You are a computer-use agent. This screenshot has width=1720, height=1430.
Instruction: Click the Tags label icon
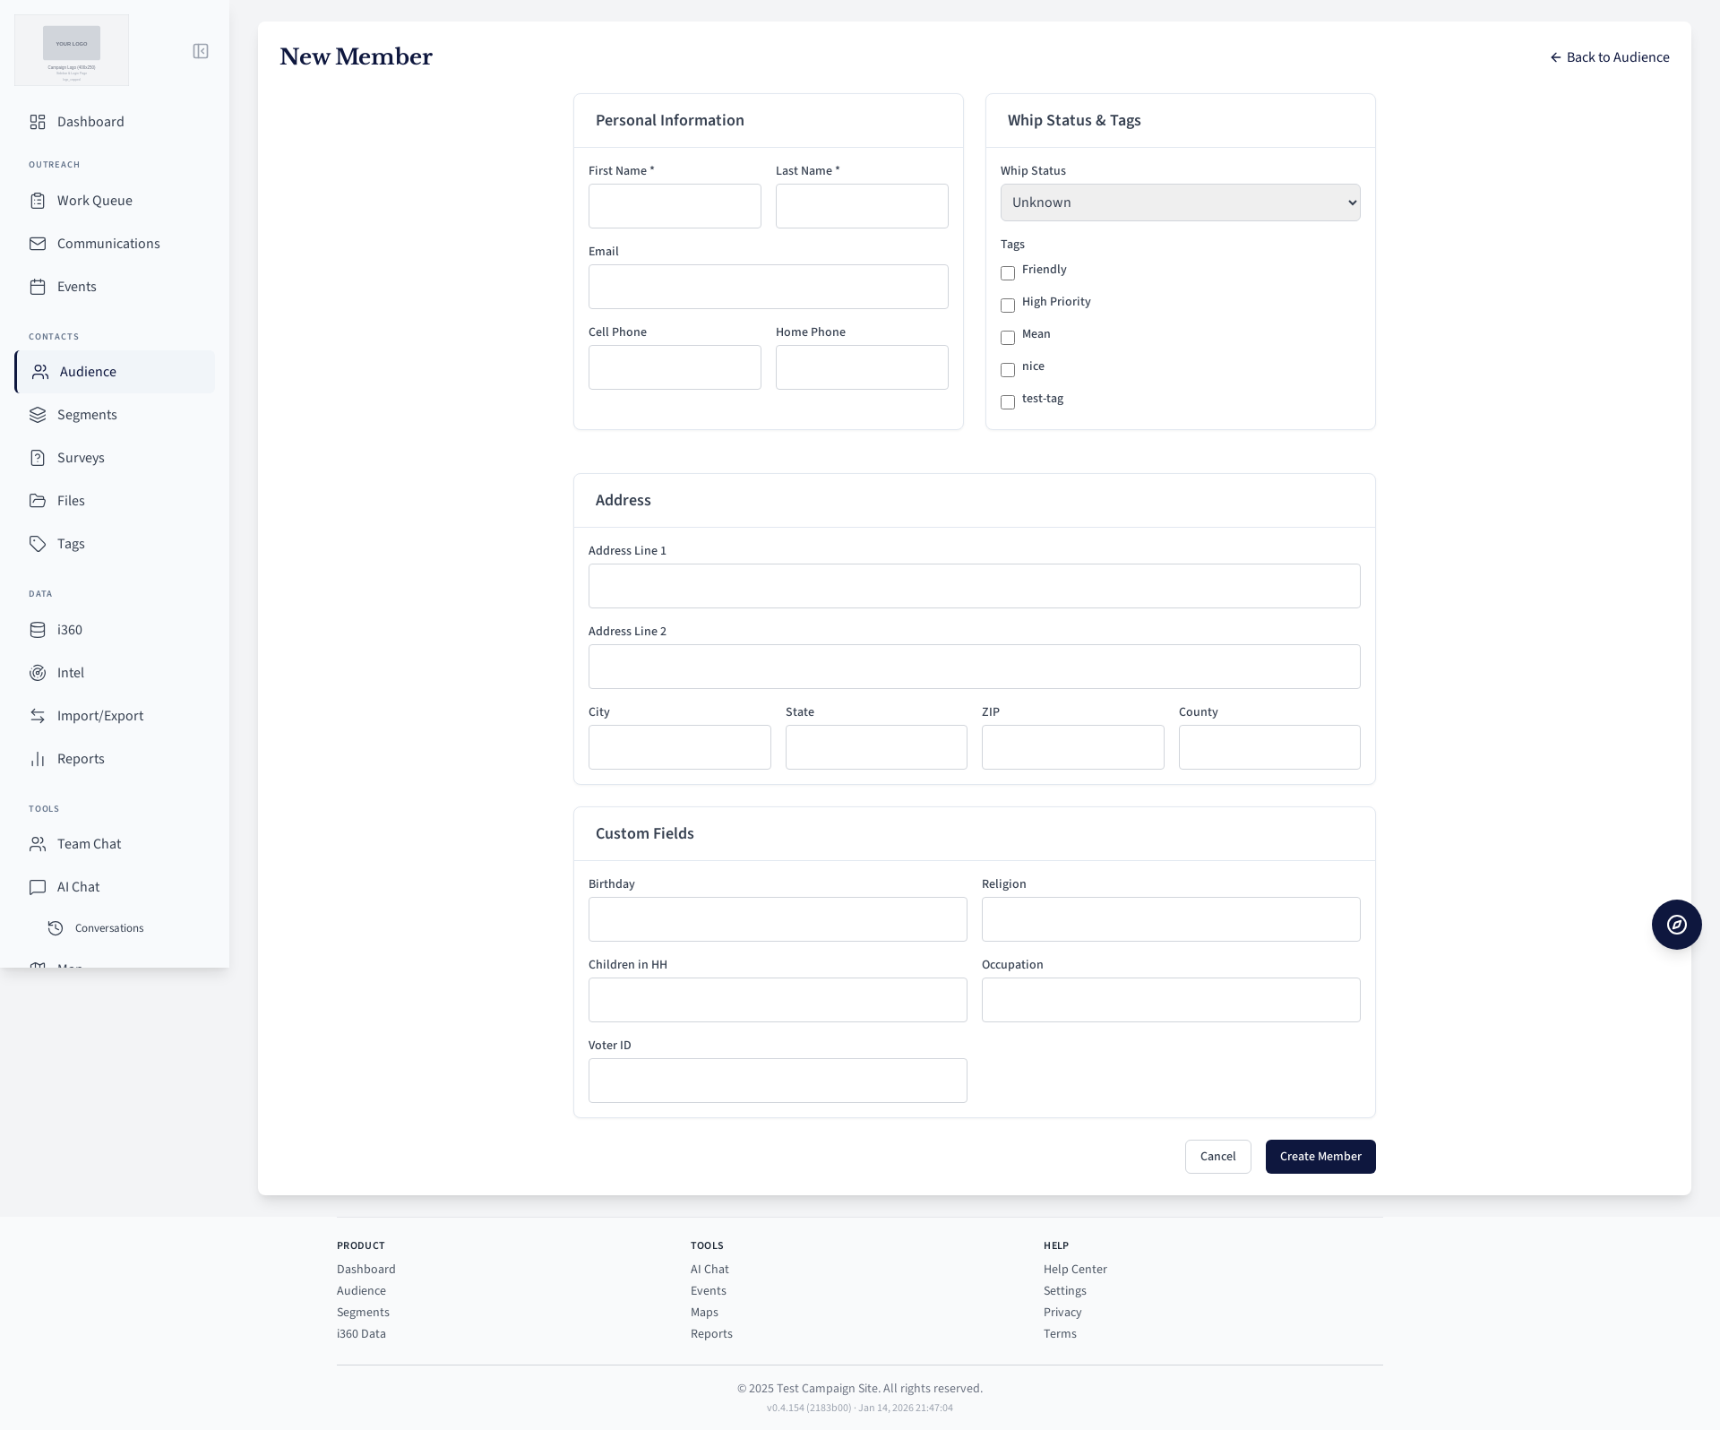coord(38,544)
